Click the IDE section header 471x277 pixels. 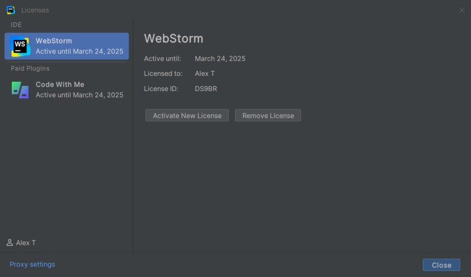pos(16,25)
